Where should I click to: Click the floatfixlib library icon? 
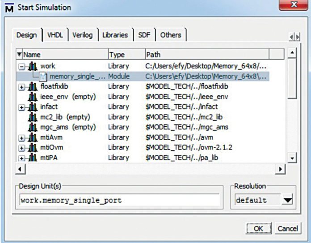pyautogui.click(x=33, y=86)
